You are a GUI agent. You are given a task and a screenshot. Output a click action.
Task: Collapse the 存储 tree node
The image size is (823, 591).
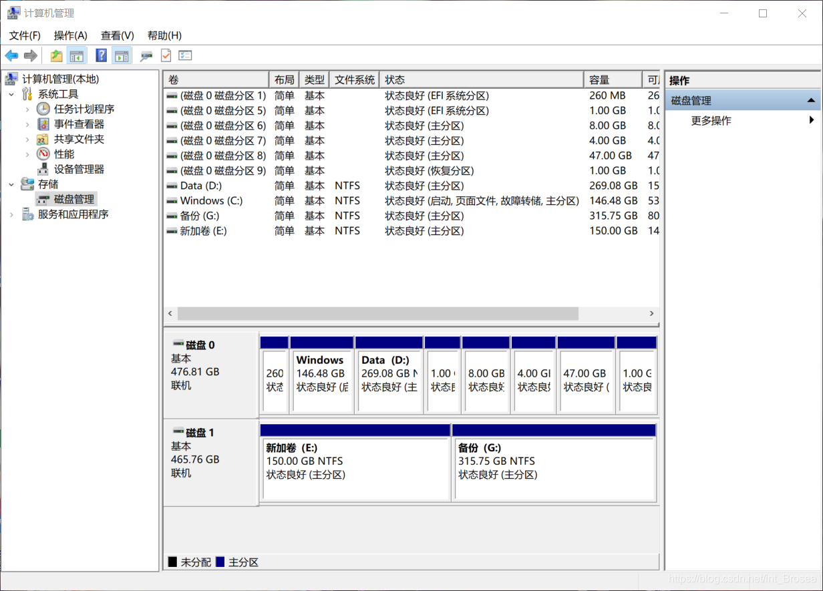11,184
